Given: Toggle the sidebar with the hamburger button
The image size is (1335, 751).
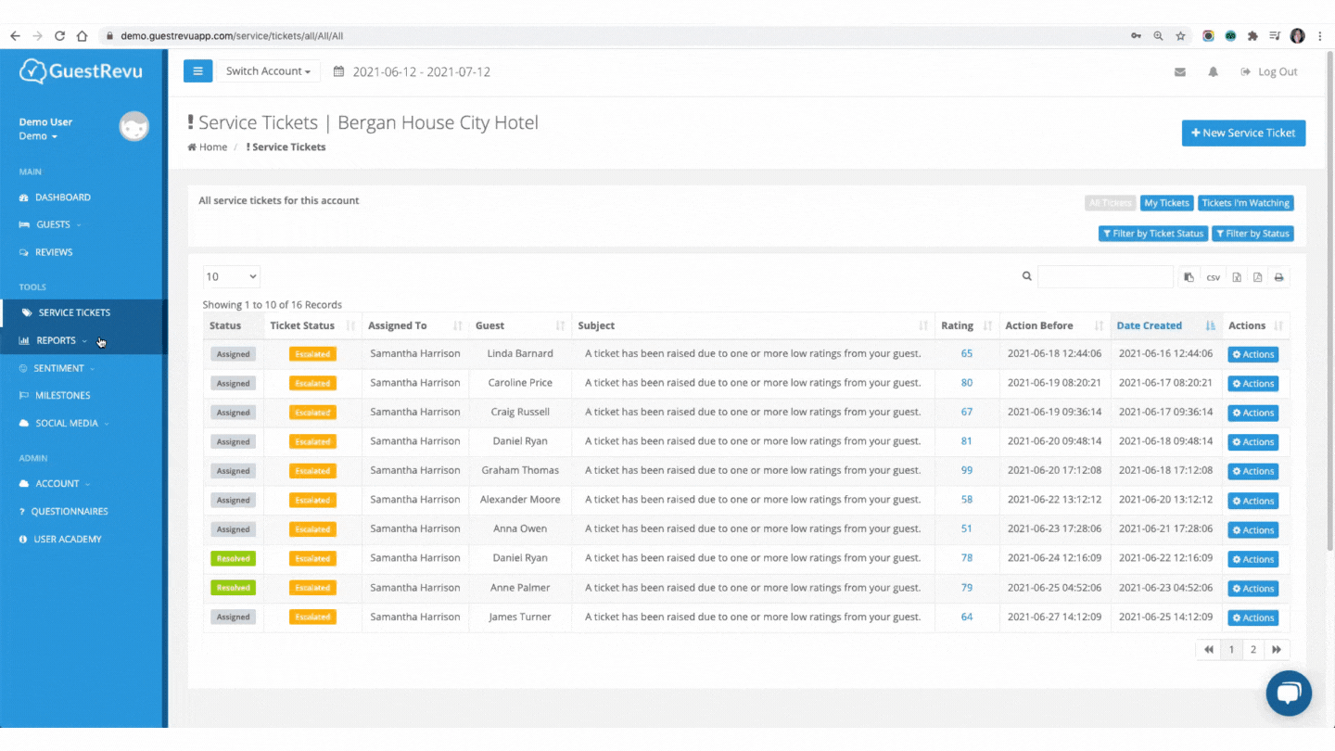Looking at the screenshot, I should pyautogui.click(x=197, y=71).
